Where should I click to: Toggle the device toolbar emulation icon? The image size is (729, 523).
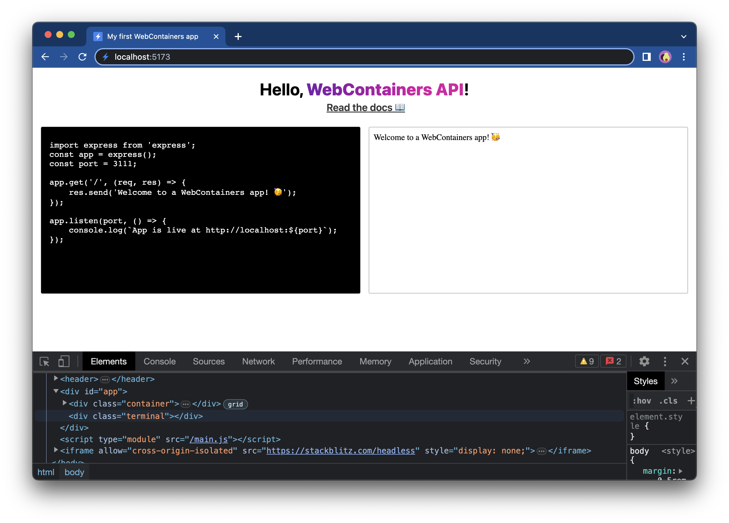coord(64,361)
